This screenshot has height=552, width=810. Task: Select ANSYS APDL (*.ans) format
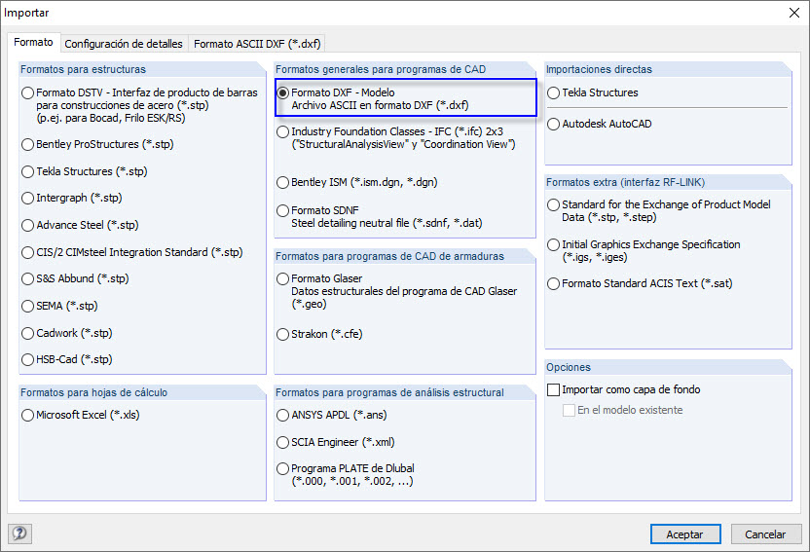(283, 416)
